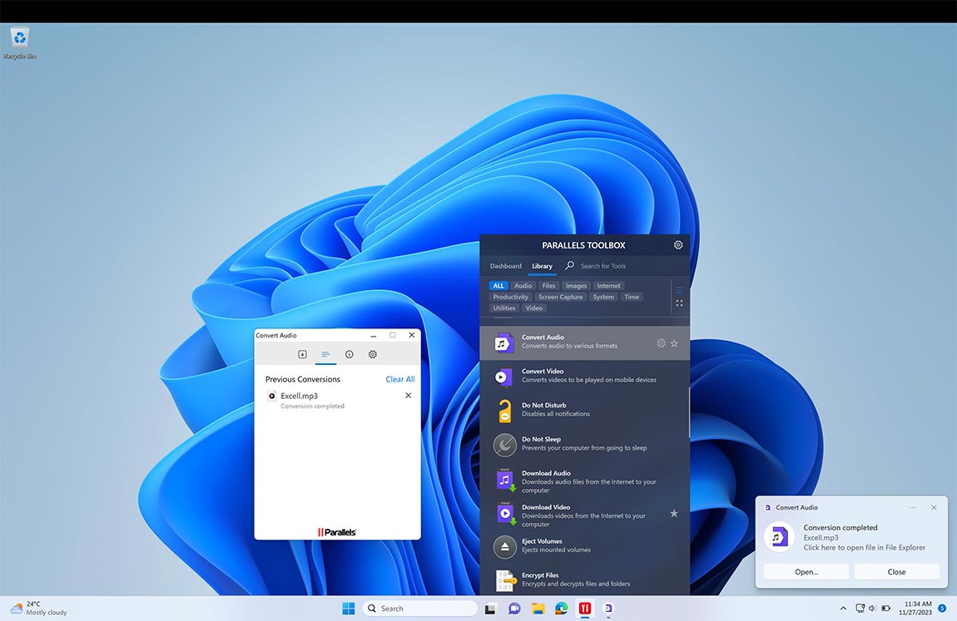
Task: Favorite the Convert Audio tool
Action: (x=674, y=343)
